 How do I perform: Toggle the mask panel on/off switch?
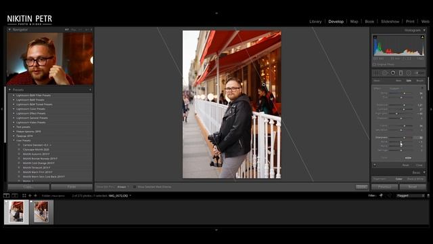point(375,165)
